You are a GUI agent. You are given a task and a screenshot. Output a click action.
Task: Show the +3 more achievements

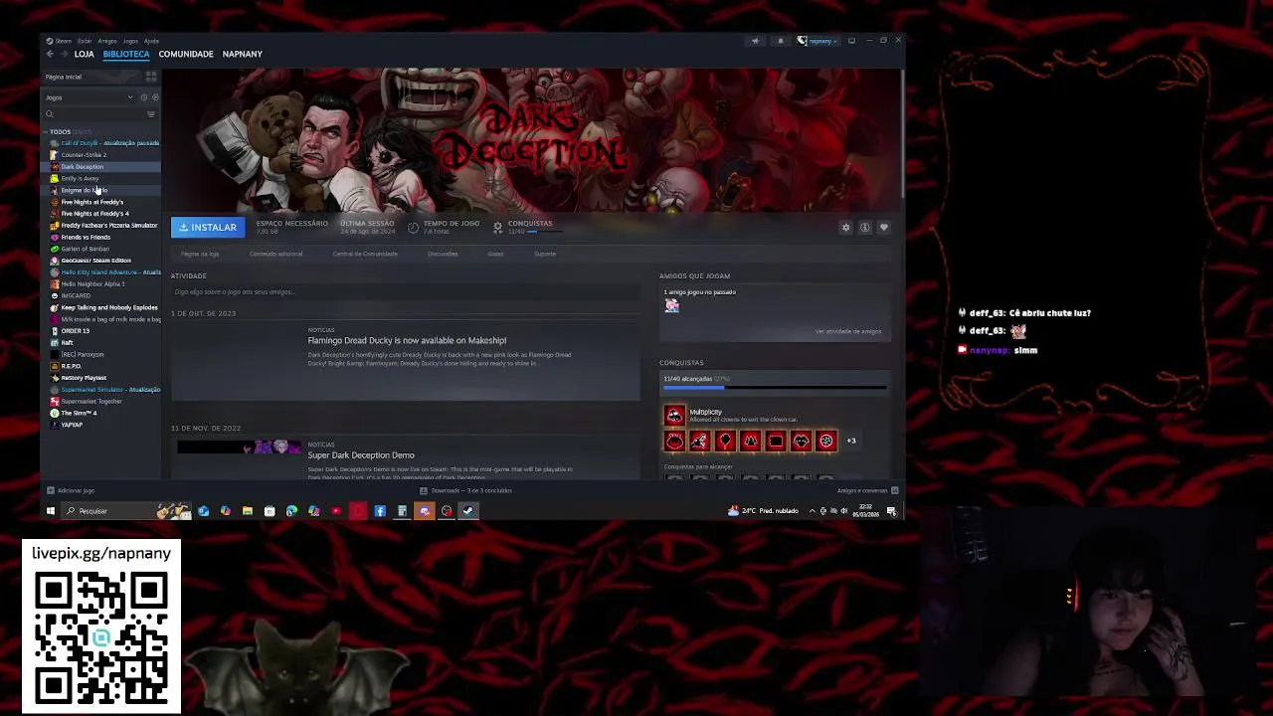tap(851, 441)
